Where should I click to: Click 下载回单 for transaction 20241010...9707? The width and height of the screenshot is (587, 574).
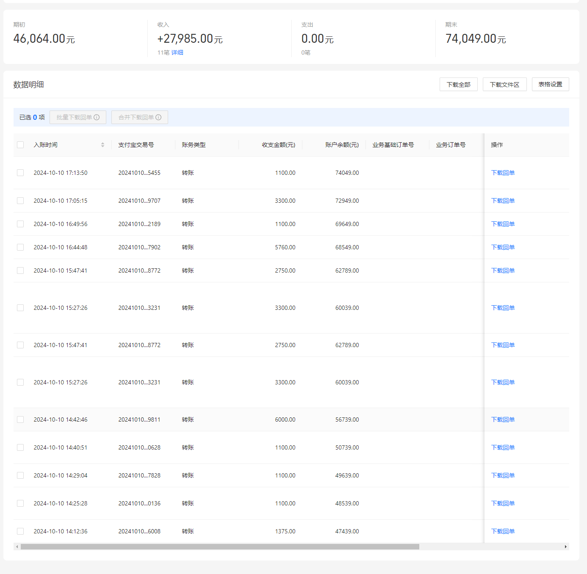point(503,201)
